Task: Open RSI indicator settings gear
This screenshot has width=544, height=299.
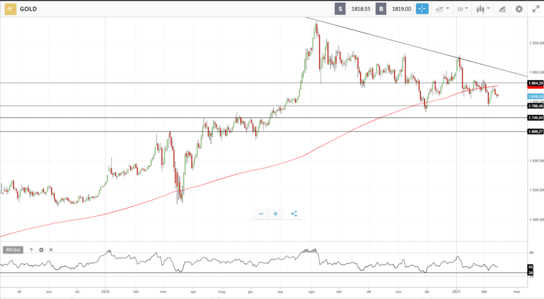Action: click(41, 250)
